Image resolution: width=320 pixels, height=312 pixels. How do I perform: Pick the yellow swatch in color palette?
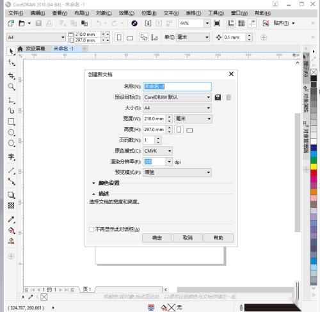pos(314,166)
